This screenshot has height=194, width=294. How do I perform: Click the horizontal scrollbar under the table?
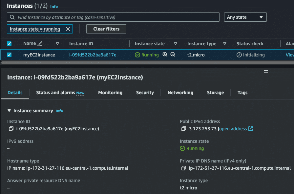pos(147,63)
